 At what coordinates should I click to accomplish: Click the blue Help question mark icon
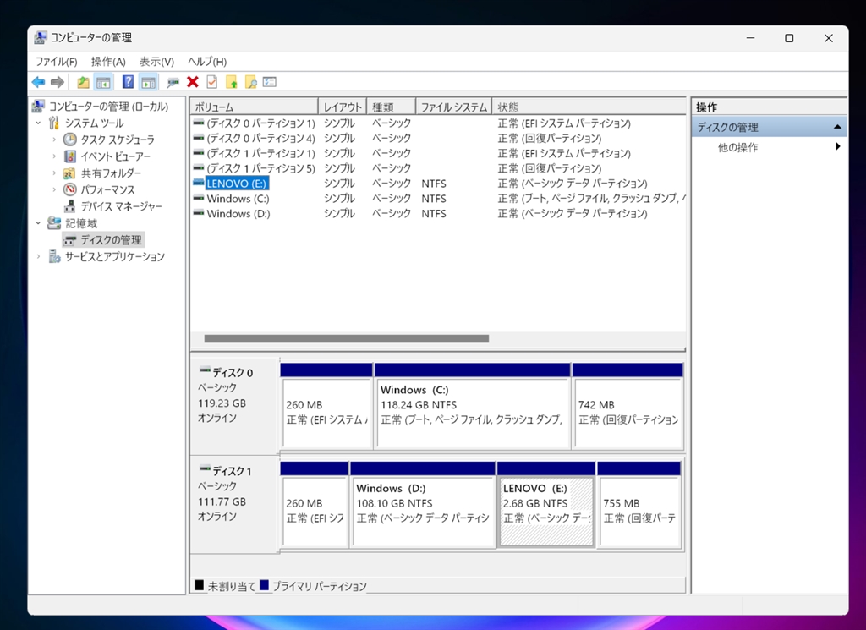tap(128, 82)
